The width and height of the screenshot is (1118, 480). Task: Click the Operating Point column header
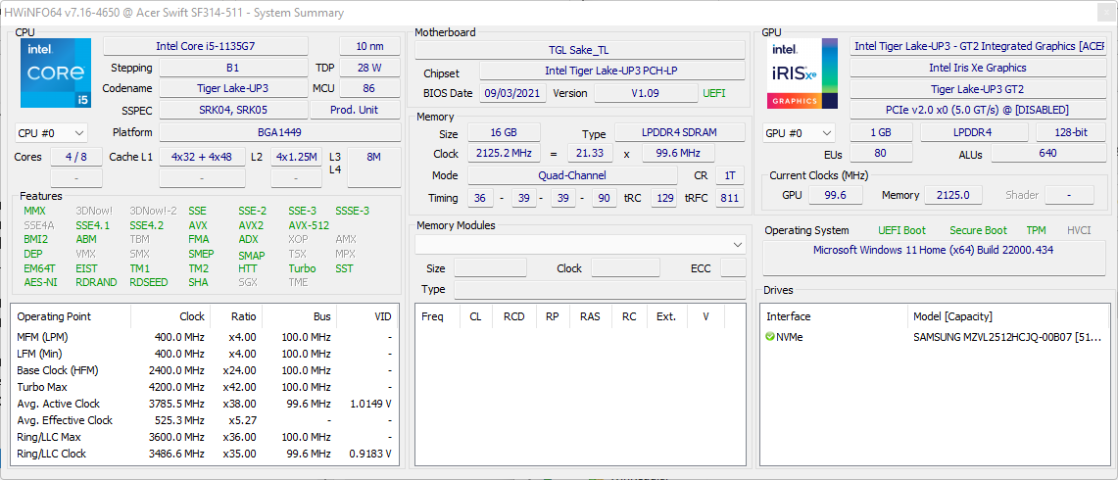[x=72, y=316]
